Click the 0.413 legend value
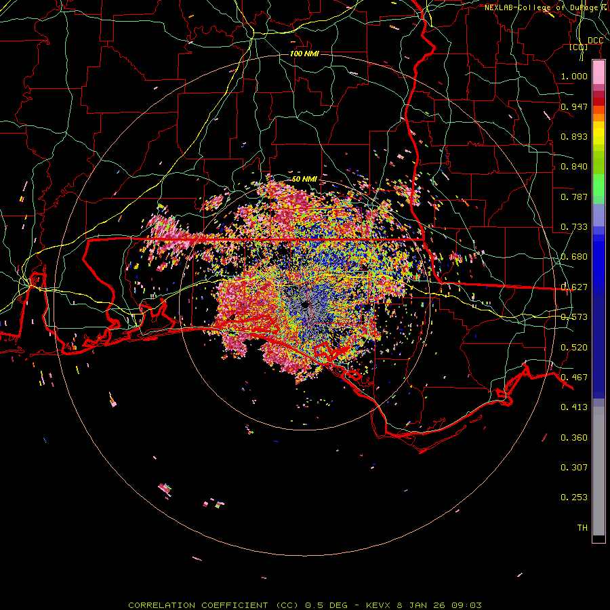This screenshot has height=610, width=610. 574,407
